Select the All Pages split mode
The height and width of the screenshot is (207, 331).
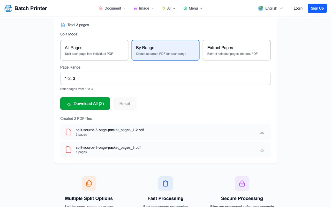point(94,50)
